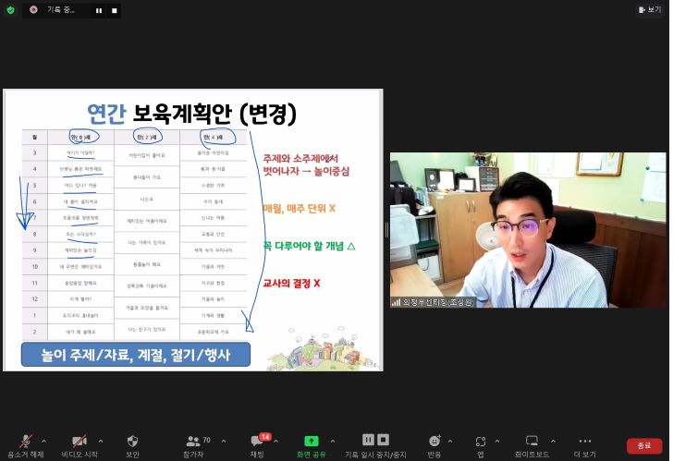The width and height of the screenshot is (673, 461).
Task: Click the blue 놀이 주제/자료 banner on the slide
Action: (x=136, y=355)
